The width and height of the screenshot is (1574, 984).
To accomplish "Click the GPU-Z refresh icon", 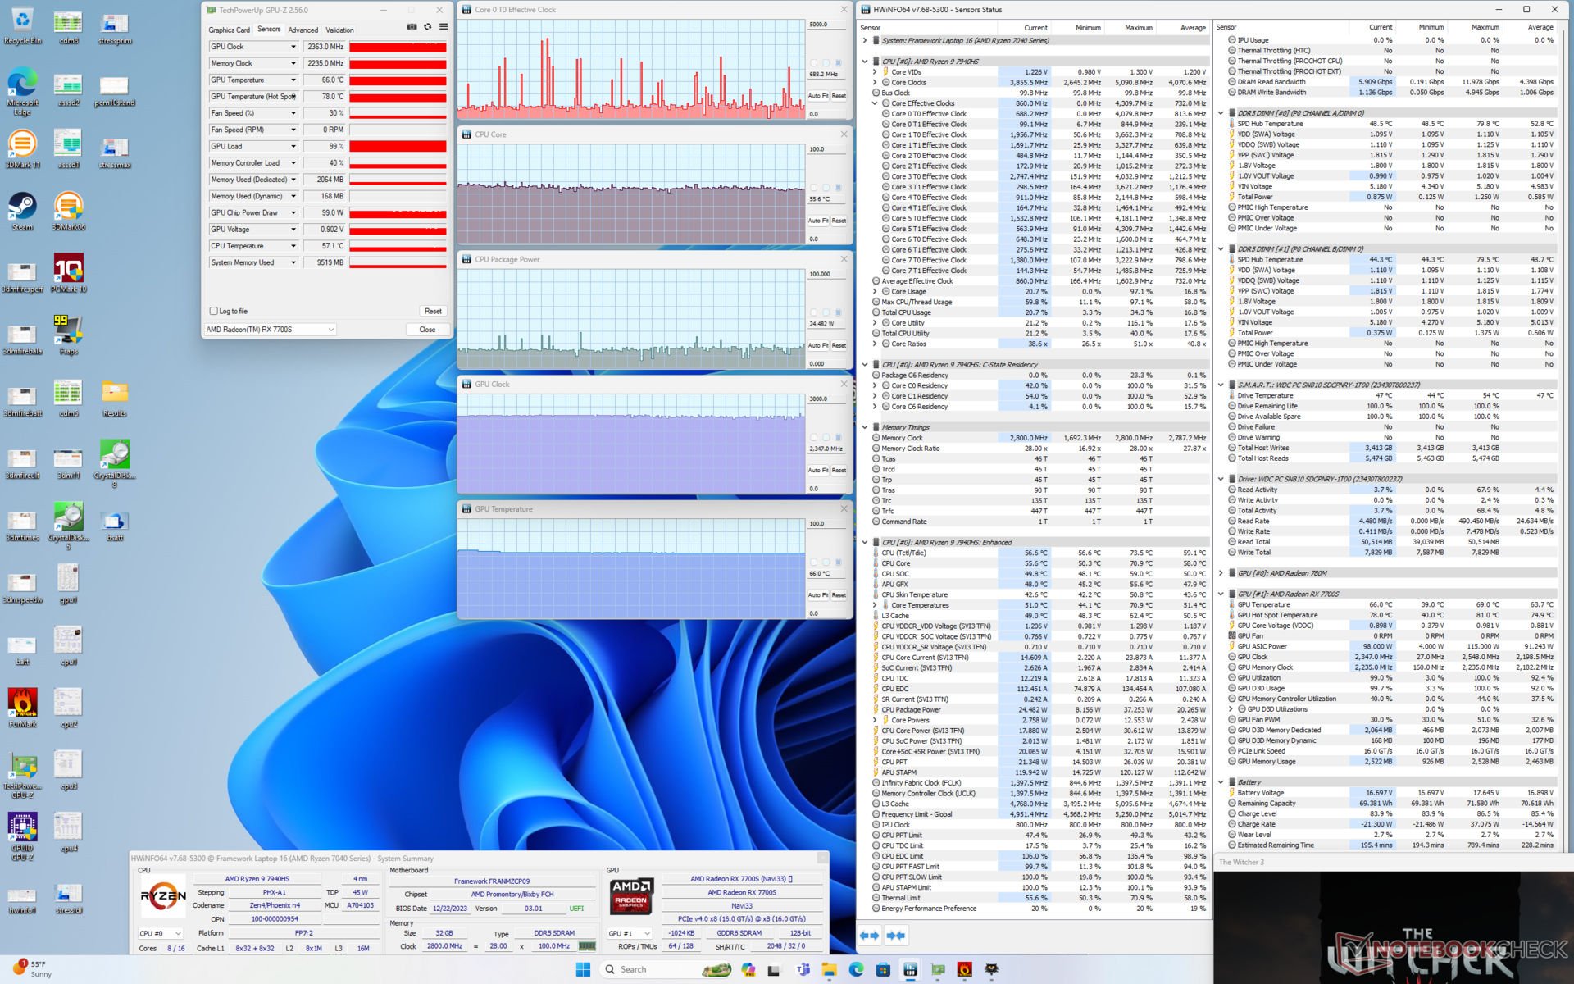I will click(x=427, y=27).
